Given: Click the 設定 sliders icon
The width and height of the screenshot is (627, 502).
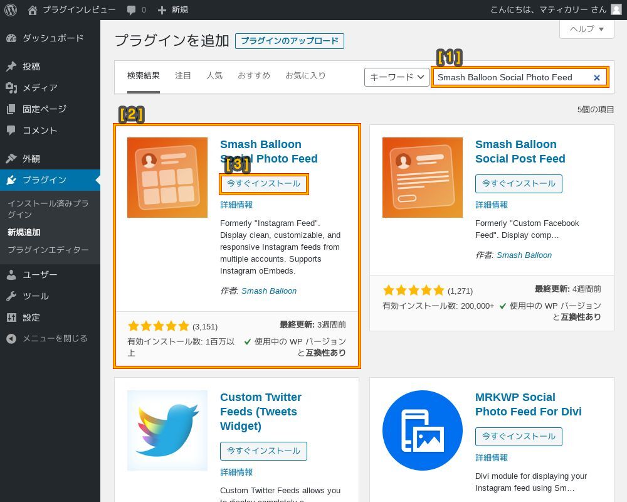Looking at the screenshot, I should click(11, 318).
